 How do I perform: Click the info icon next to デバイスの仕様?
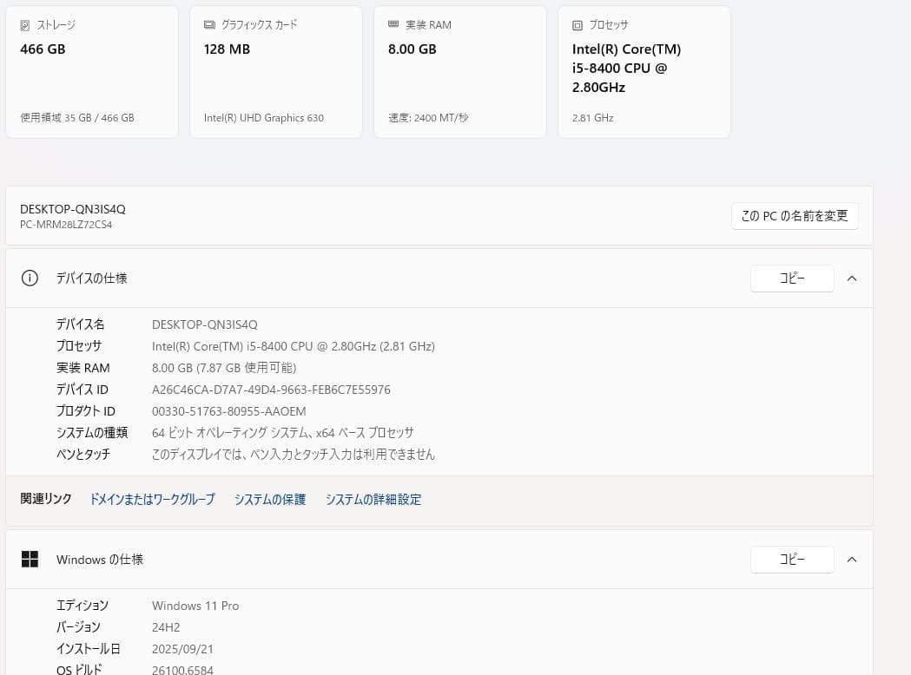click(x=30, y=278)
